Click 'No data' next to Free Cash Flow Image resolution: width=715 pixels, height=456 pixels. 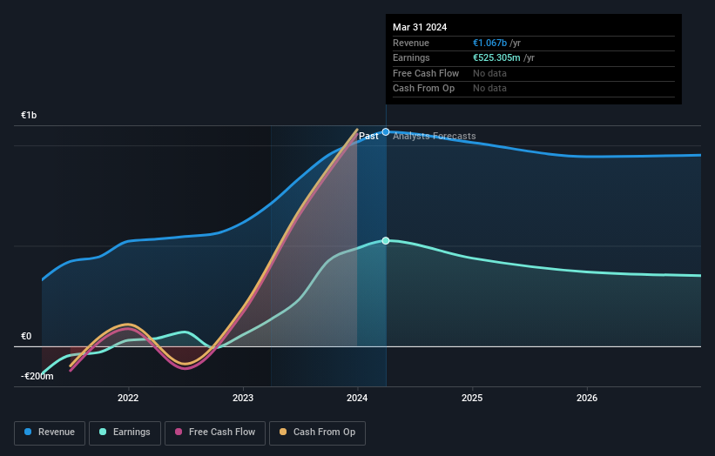pyautogui.click(x=489, y=73)
